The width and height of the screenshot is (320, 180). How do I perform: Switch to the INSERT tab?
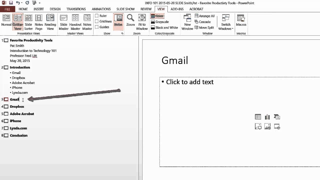39,9
